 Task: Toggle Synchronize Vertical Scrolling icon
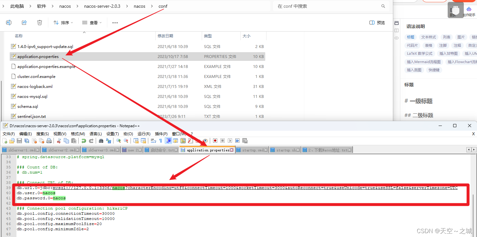point(136,141)
